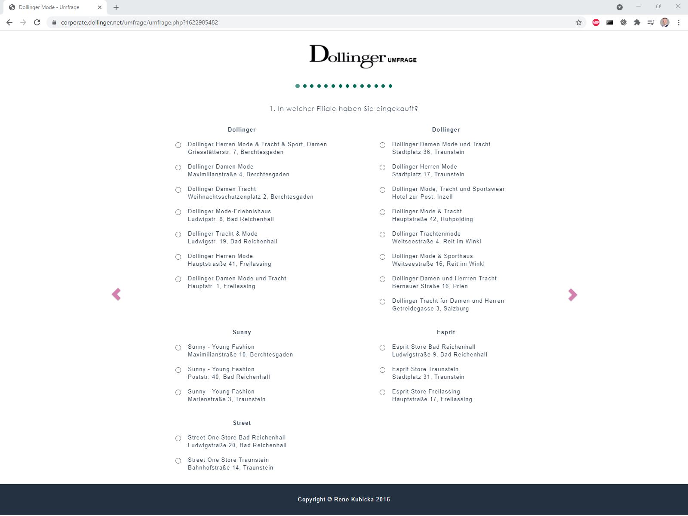
Task: Select Dollinger Mode-Erlebnishaus Ludwigstr. 8
Action: 178,212
